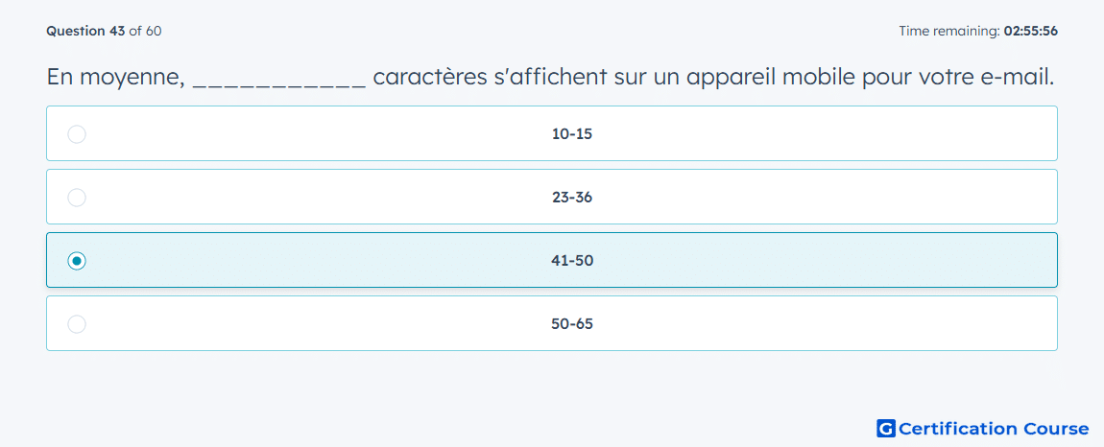Click the answer label text "10-15"

click(572, 133)
